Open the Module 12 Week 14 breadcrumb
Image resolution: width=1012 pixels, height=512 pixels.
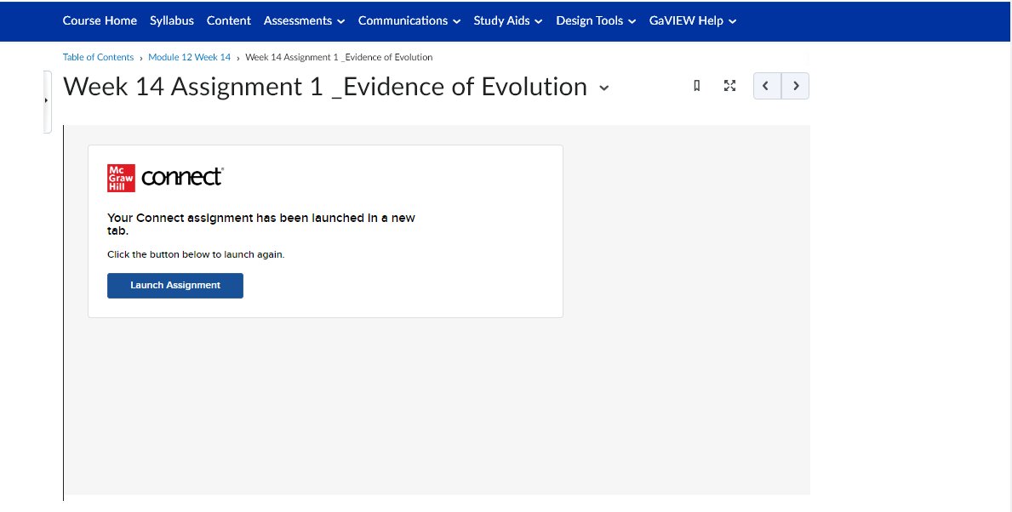point(189,57)
